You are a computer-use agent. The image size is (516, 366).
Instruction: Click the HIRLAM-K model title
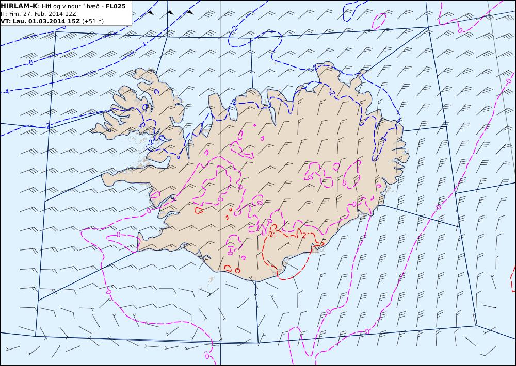[19, 6]
